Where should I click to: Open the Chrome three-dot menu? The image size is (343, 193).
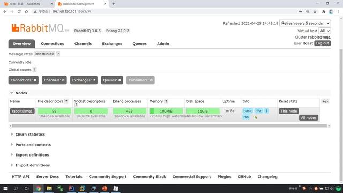[338, 12]
